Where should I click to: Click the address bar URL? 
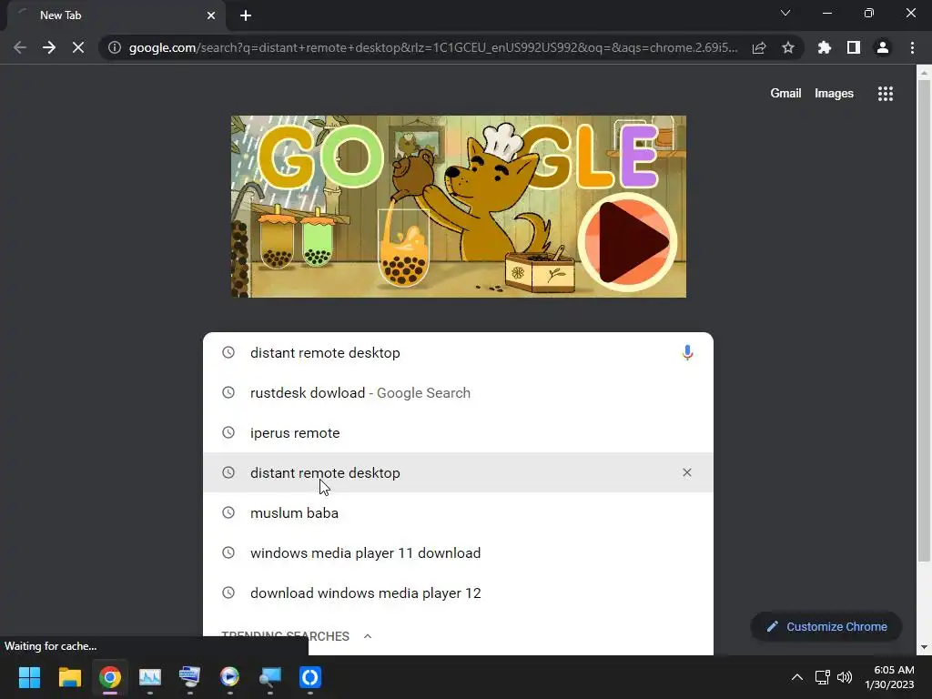432,47
